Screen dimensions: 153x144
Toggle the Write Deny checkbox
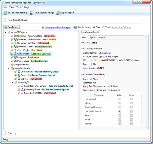[131, 119]
